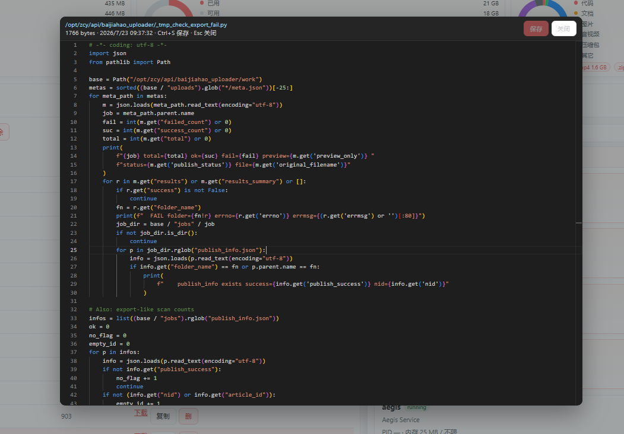Click the 'no_flag += 1' line
The width and height of the screenshot is (624, 434).
pos(137,378)
